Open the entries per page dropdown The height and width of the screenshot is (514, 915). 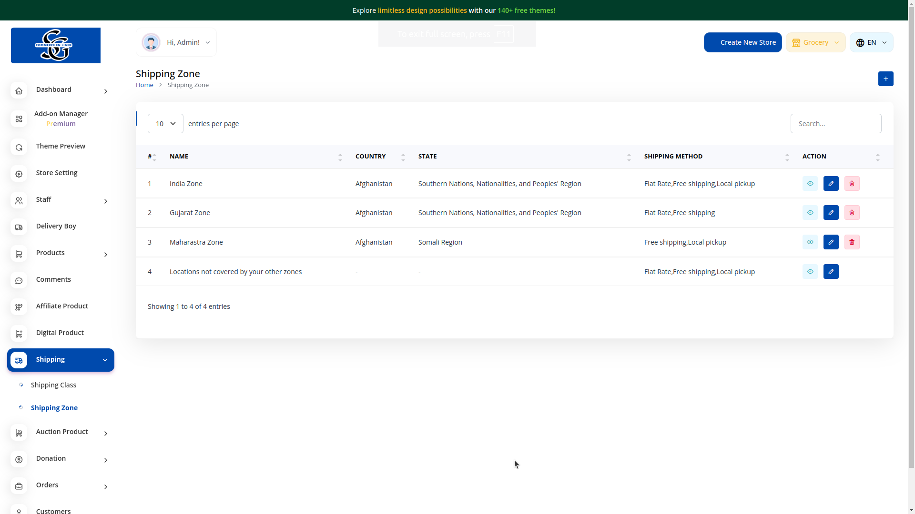coord(165,124)
